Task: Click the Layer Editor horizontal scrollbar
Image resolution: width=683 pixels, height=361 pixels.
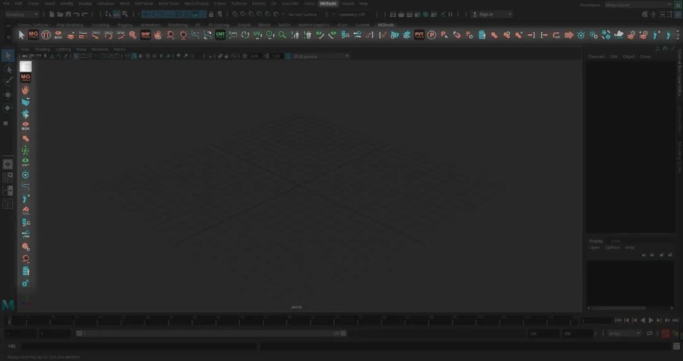Action: [618, 308]
